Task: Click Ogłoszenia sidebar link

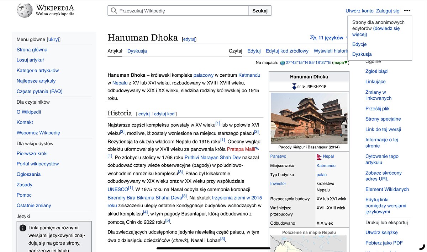Action: point(28,174)
